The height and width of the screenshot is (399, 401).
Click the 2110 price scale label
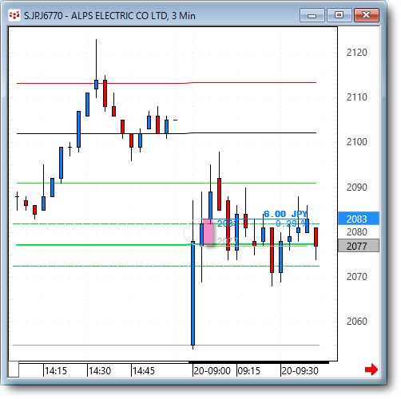click(x=356, y=97)
